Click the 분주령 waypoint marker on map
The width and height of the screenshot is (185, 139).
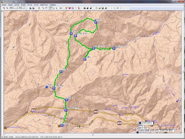(71, 34)
